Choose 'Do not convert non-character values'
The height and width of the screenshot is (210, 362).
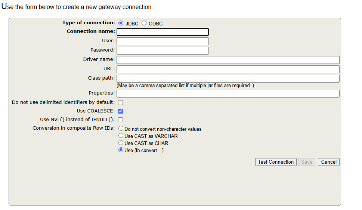(x=121, y=129)
